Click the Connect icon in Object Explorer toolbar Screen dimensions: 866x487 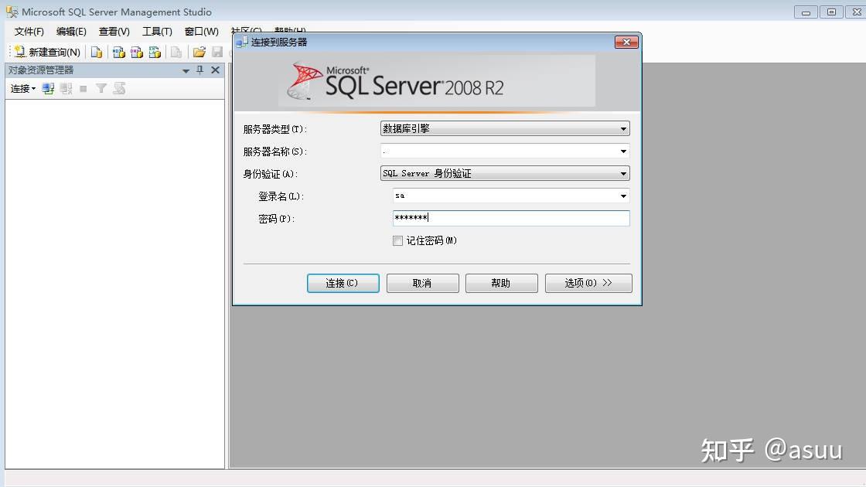pyautogui.click(x=48, y=87)
